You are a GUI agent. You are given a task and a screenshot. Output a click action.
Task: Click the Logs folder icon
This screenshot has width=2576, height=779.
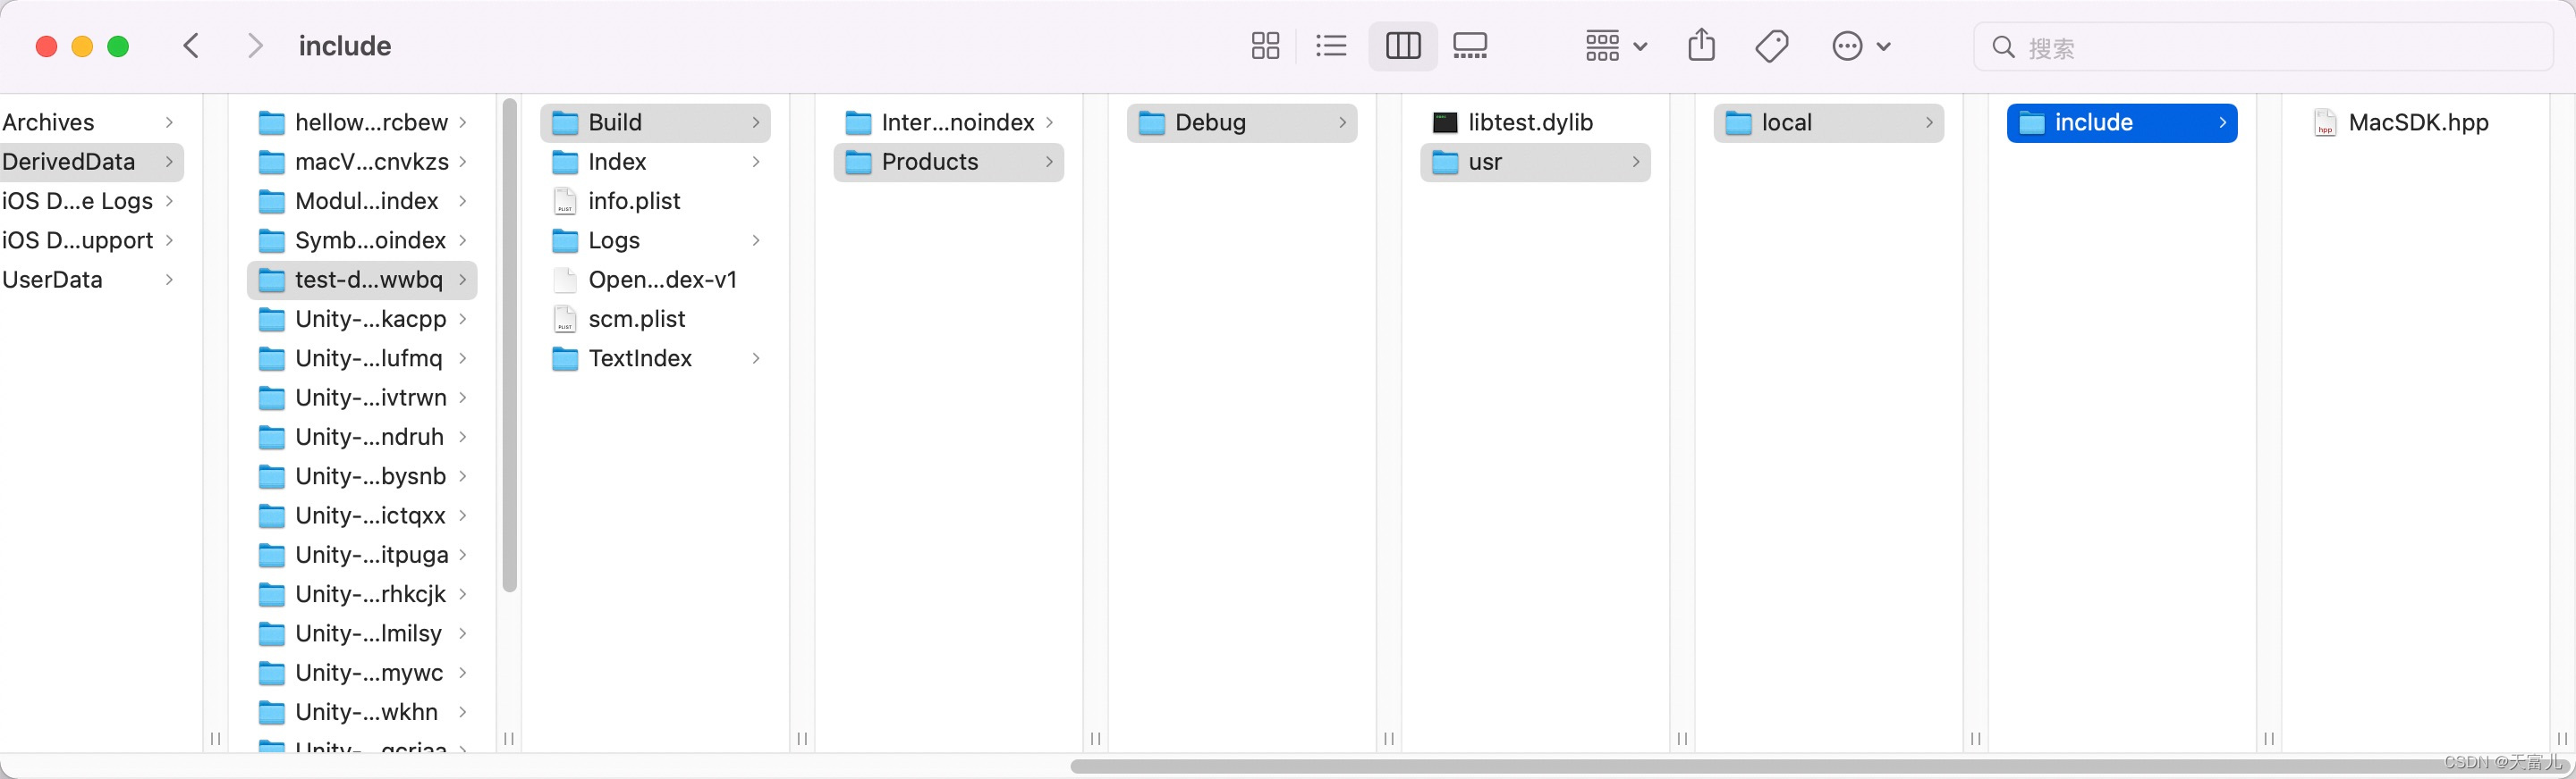pyautogui.click(x=565, y=240)
